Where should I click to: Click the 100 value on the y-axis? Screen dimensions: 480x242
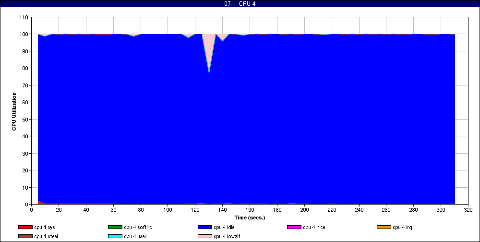pyautogui.click(x=24, y=34)
